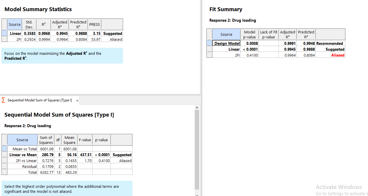This screenshot has height=196, width=368.
Task: Click the Lack of Fit p-value column header
Action: tap(268, 34)
